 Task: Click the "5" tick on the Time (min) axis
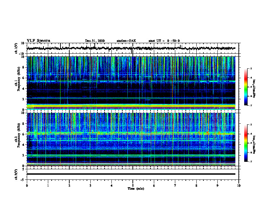[133, 186]
